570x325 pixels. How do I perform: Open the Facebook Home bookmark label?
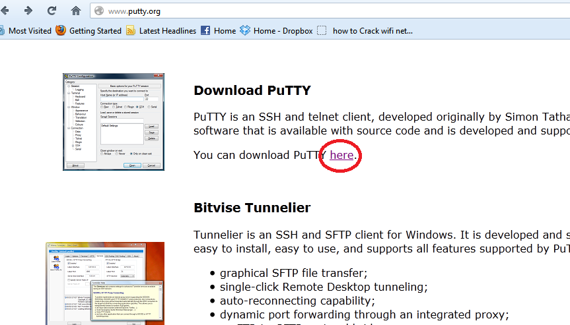click(x=225, y=31)
